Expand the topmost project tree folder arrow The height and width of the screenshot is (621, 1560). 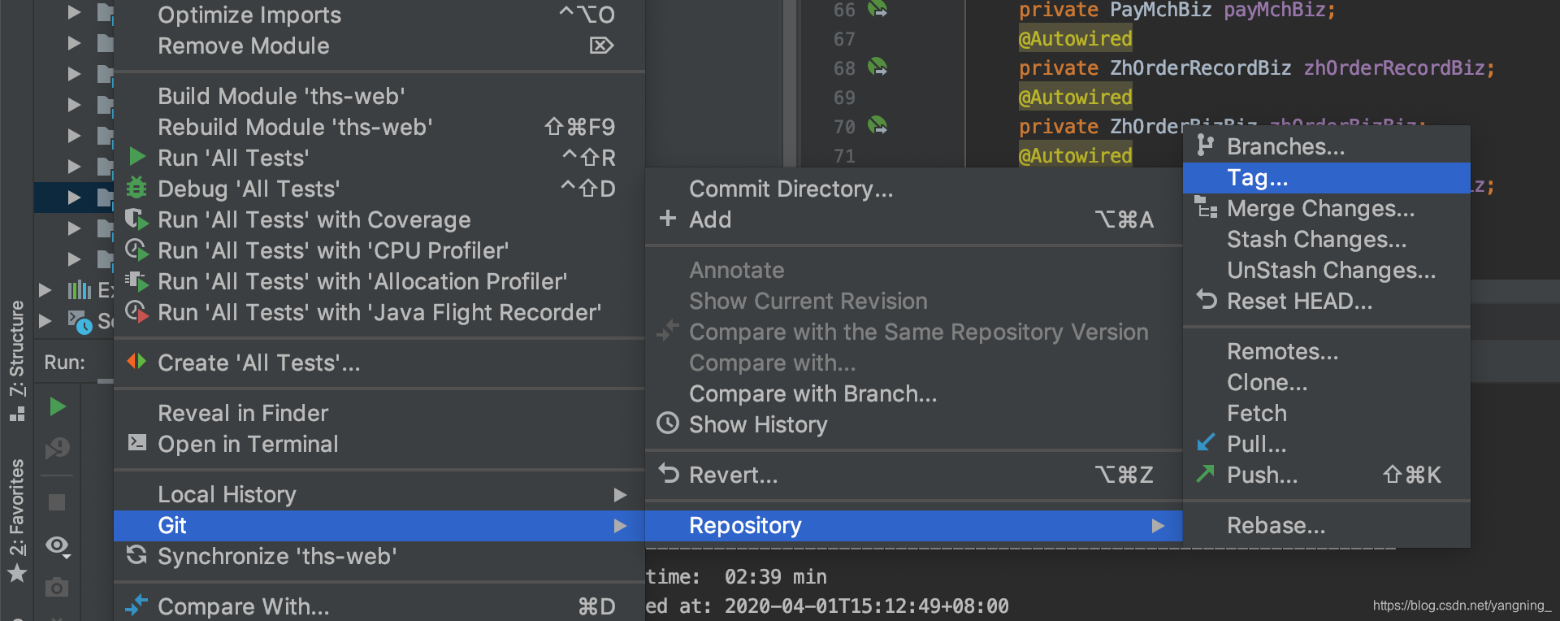[74, 12]
